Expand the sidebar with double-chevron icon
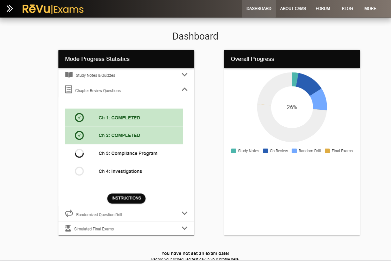 (10, 9)
